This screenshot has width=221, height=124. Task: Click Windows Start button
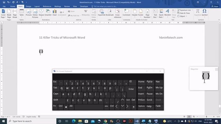3,121
